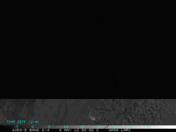Click the TEMP DIFF (2-4) label
The width and height of the screenshot is (176, 132).
(x=23, y=122)
